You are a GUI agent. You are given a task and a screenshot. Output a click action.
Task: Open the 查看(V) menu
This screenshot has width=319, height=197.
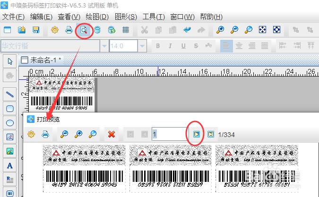(x=69, y=17)
